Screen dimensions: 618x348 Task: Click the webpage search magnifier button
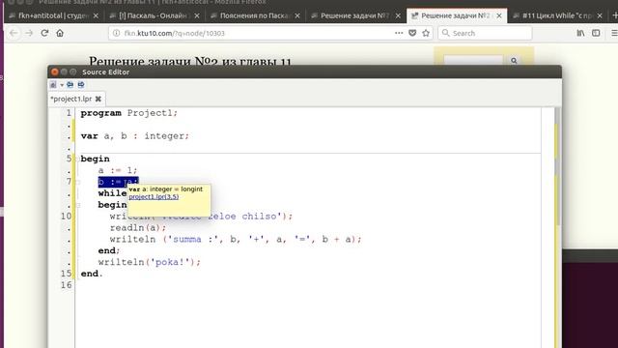(514, 61)
